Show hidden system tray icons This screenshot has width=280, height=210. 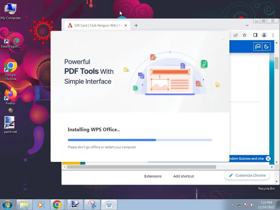coord(232,205)
